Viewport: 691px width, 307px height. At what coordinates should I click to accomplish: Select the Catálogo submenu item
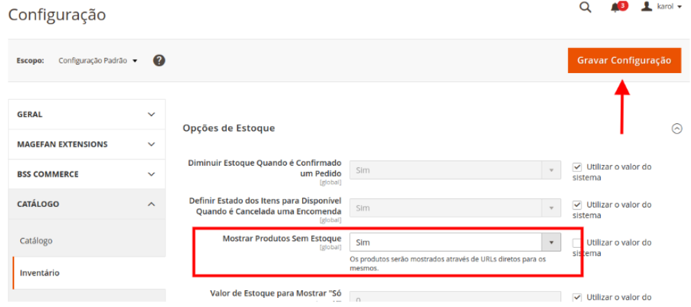[36, 241]
